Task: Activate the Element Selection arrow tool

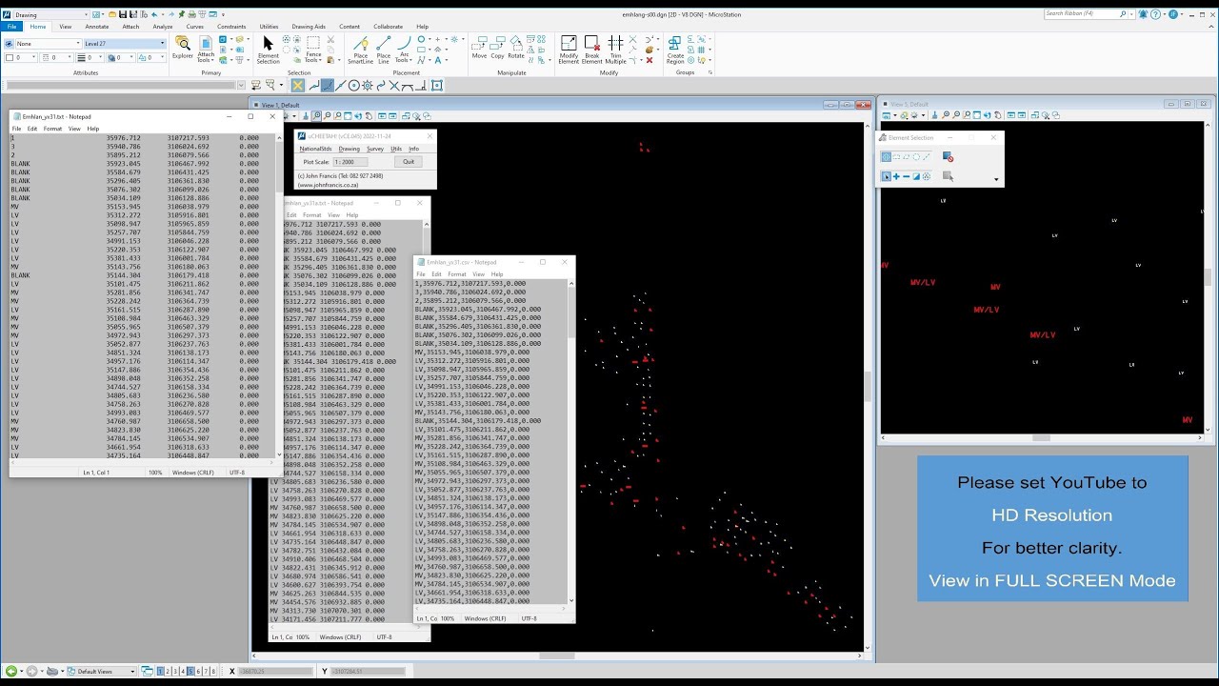Action: (x=268, y=49)
